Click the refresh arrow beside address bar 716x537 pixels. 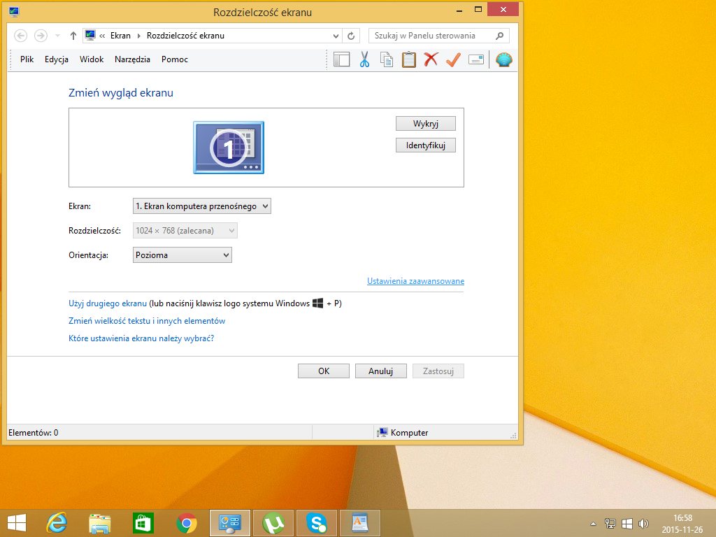coord(351,36)
